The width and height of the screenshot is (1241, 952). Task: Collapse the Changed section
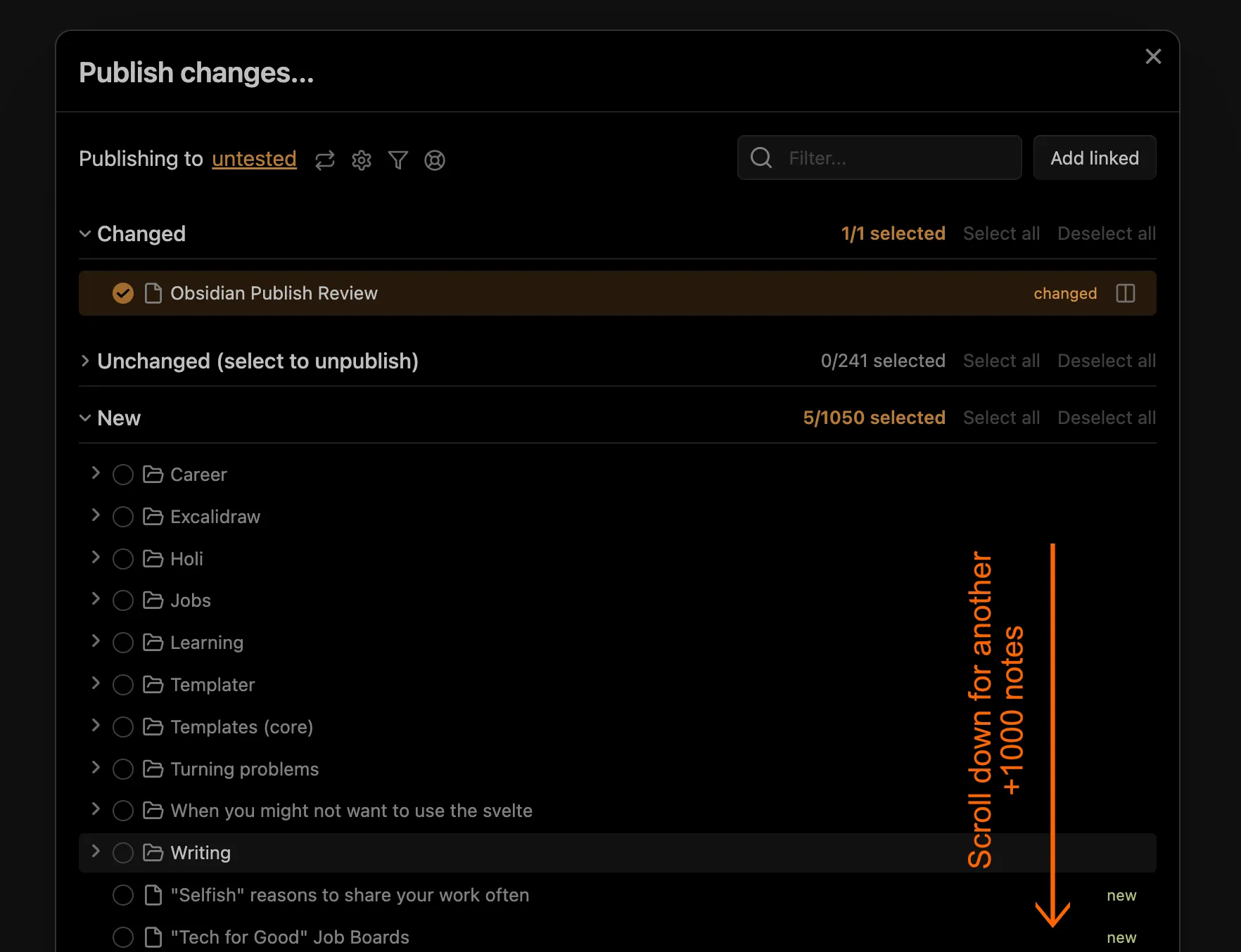point(85,233)
